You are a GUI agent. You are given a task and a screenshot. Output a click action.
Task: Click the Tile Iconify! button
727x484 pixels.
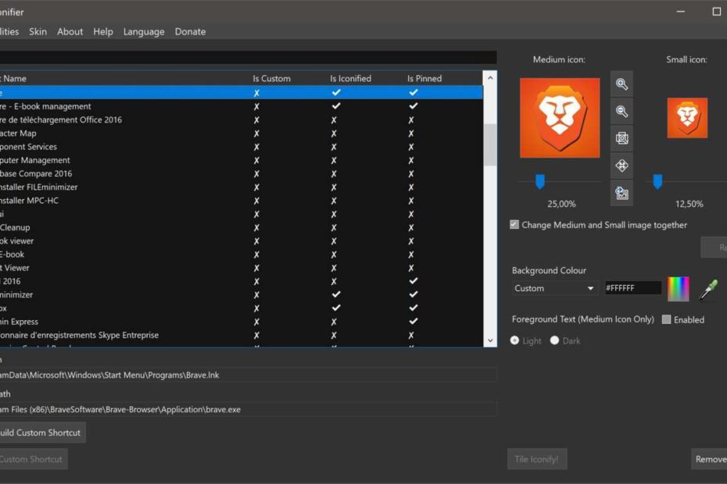[537, 459]
